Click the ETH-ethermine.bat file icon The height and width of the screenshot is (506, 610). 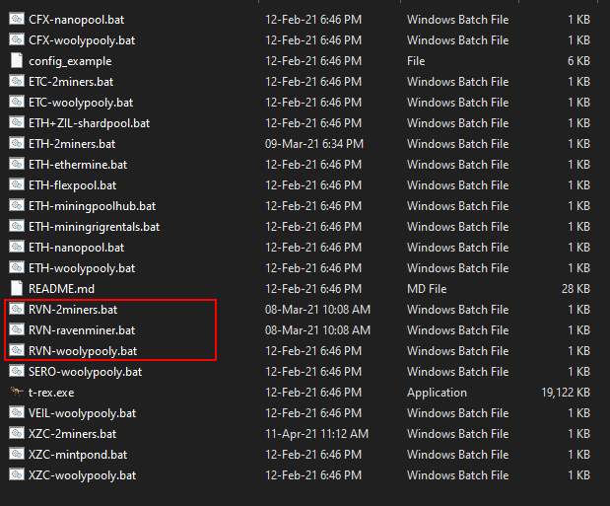pos(17,165)
